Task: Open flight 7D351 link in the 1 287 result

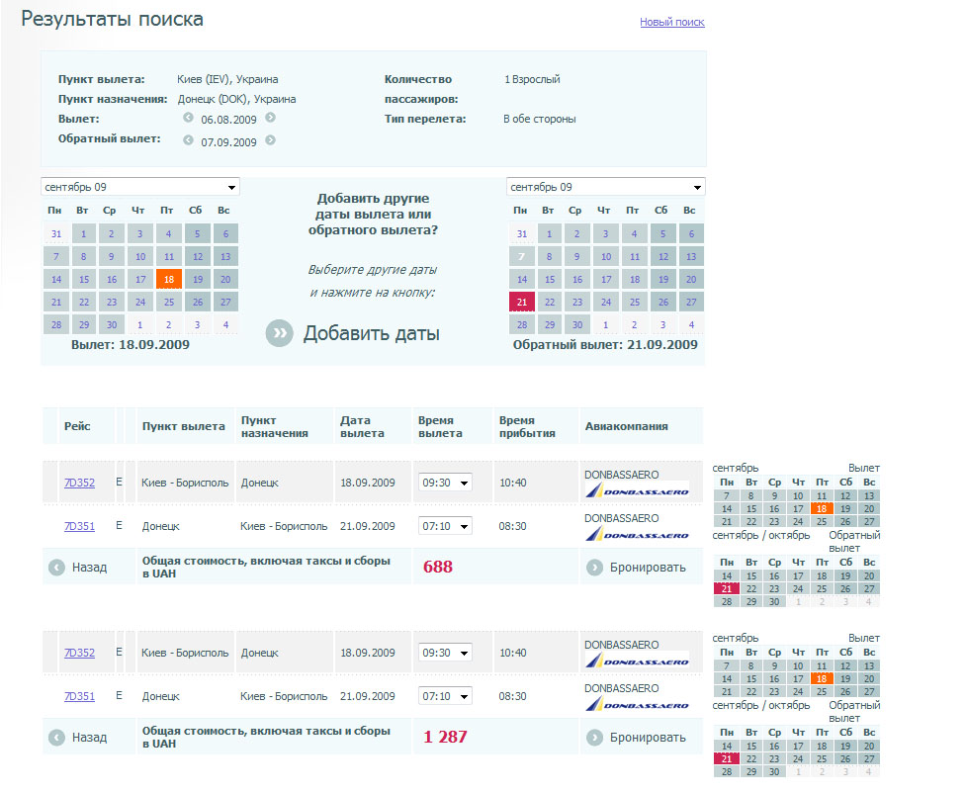Action: (79, 696)
